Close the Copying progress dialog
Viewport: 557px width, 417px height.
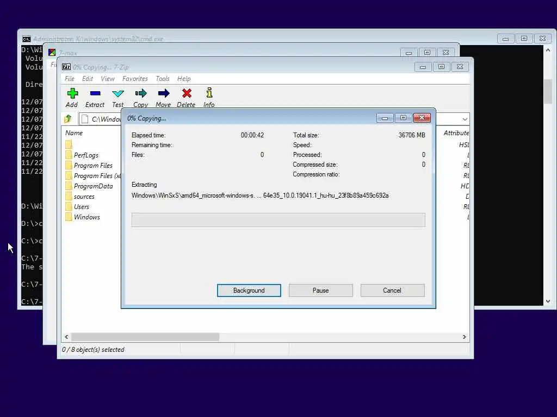point(422,118)
